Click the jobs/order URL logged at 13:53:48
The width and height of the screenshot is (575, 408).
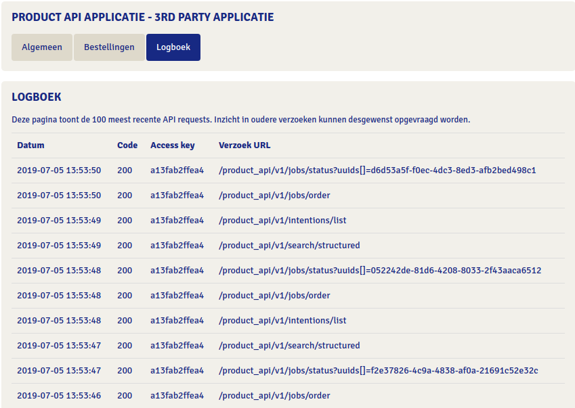tap(274, 296)
